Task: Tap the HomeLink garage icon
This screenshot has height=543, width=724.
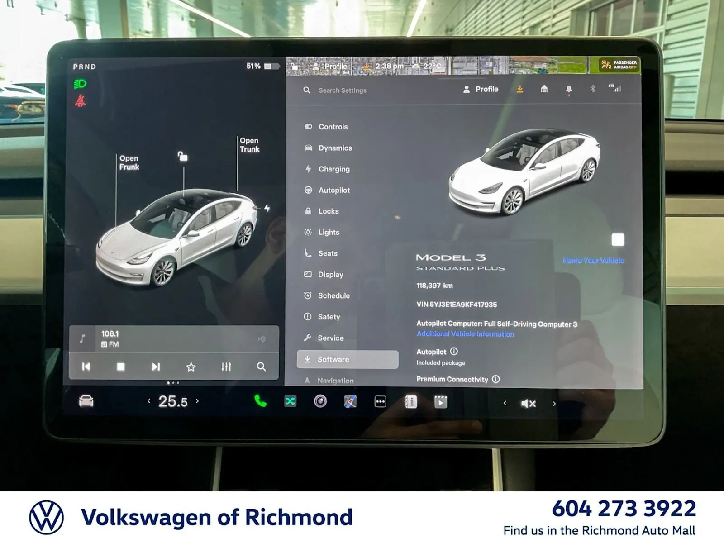Action: pyautogui.click(x=544, y=89)
